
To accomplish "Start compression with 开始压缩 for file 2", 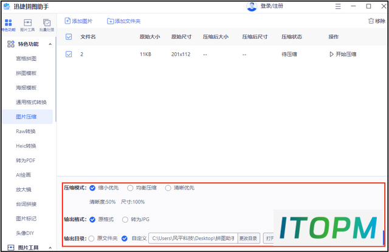I will coord(343,54).
